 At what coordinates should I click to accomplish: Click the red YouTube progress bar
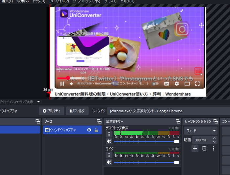(x=63, y=78)
